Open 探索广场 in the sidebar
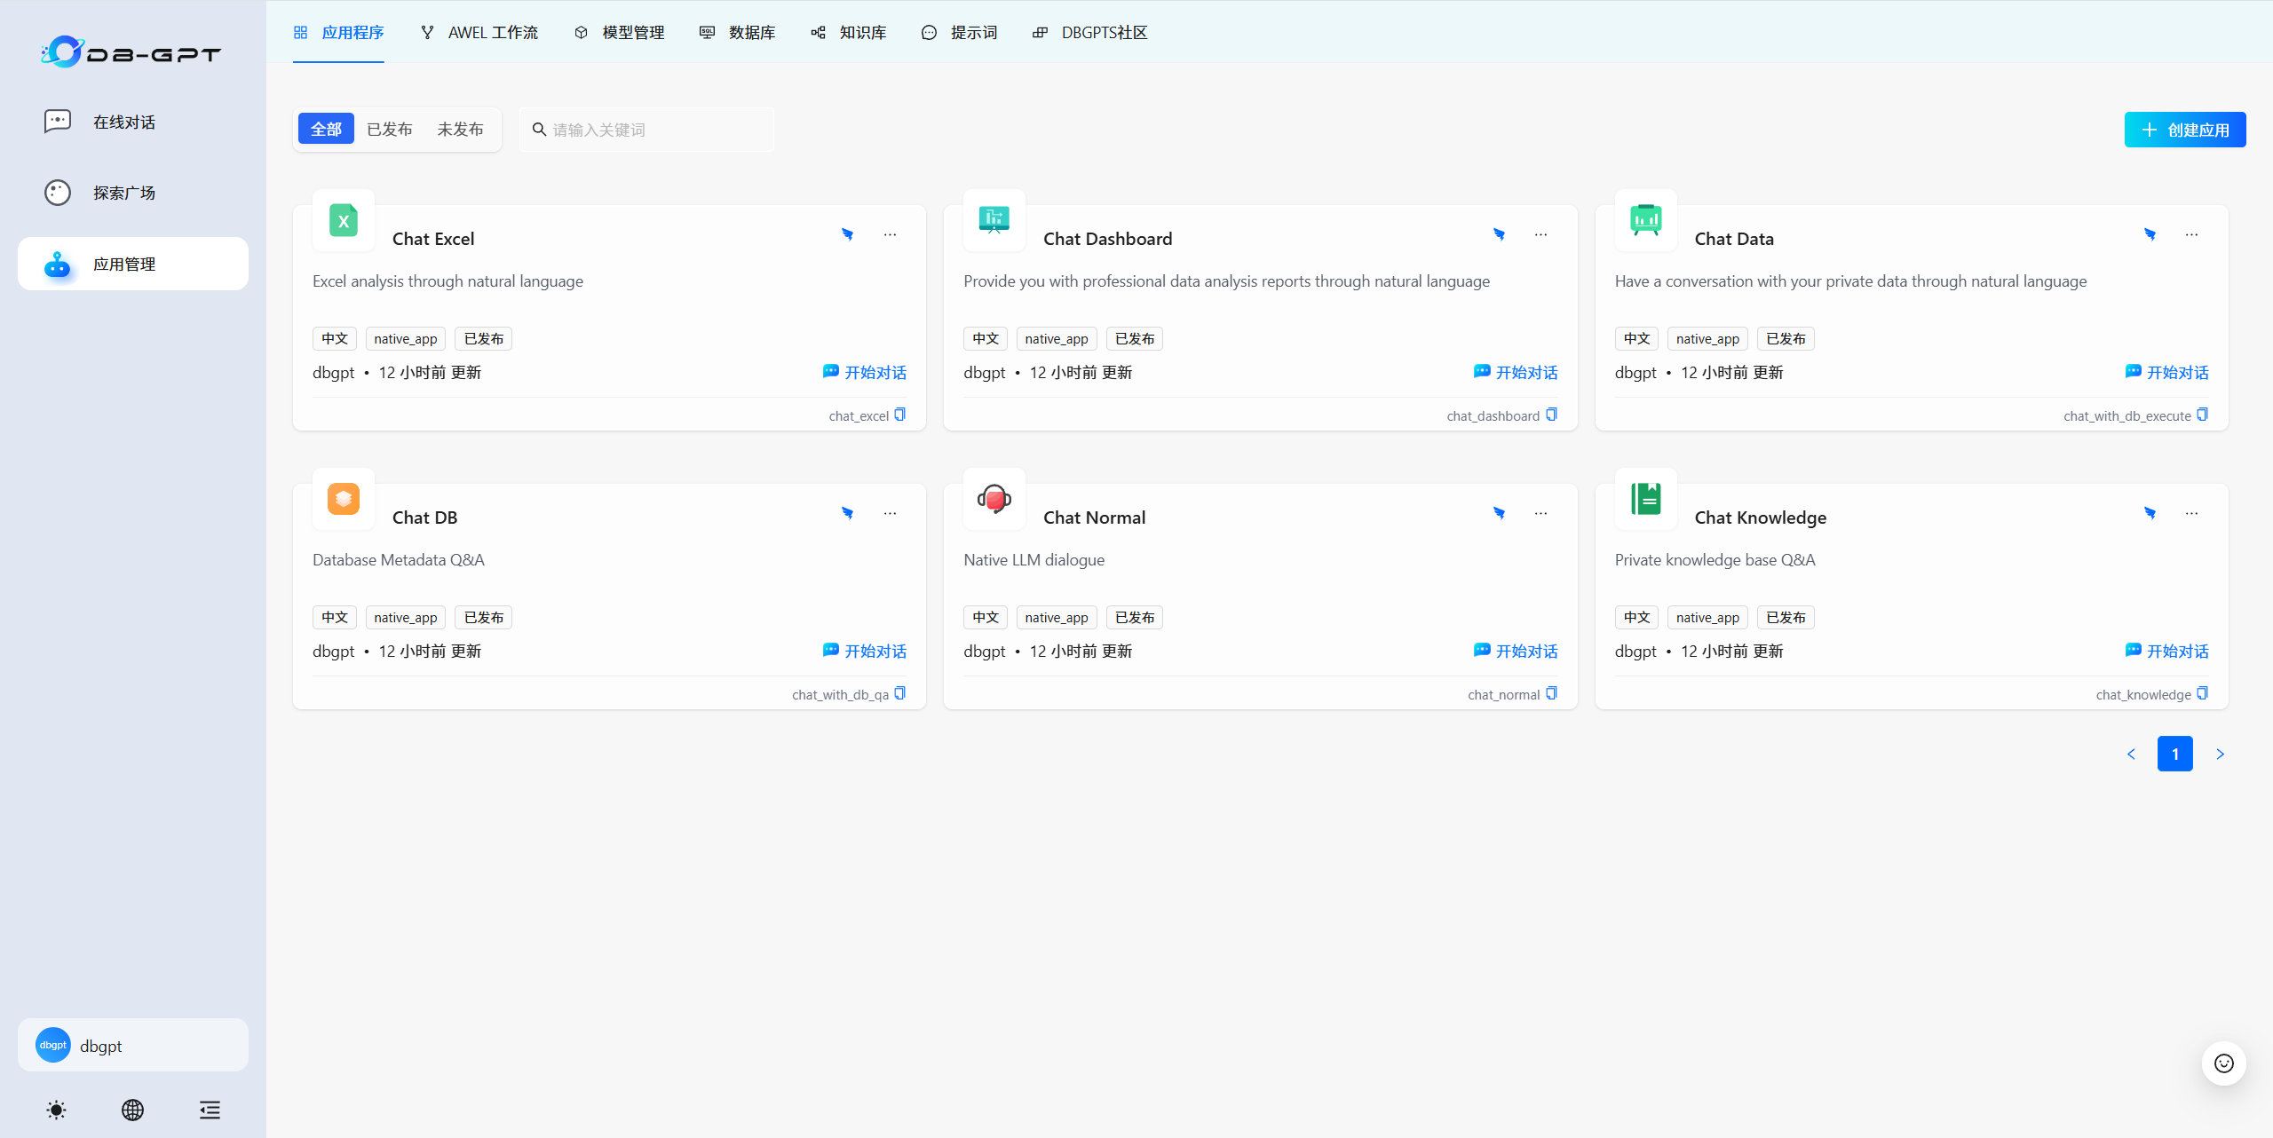 pos(124,193)
